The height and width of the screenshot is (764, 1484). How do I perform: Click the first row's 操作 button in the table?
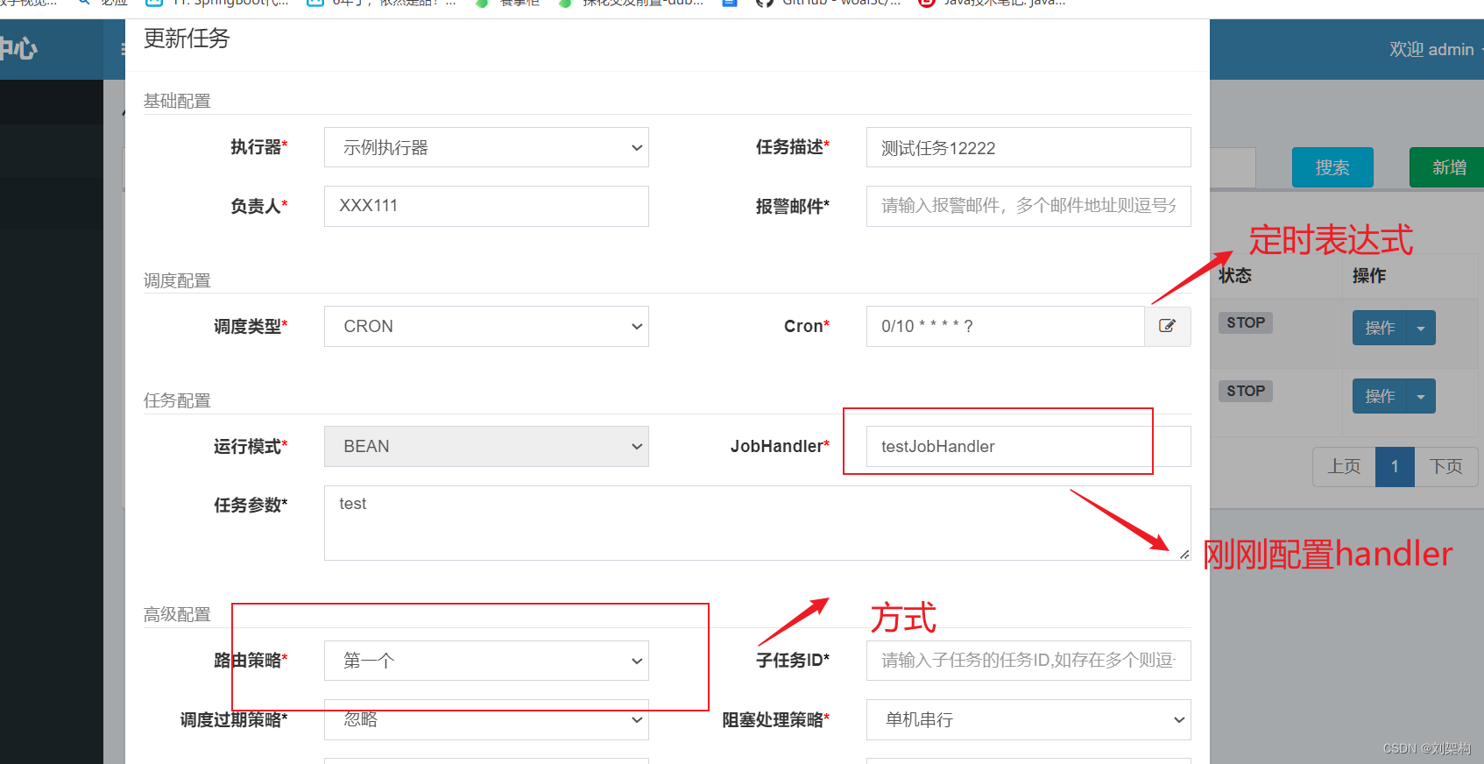click(1379, 328)
